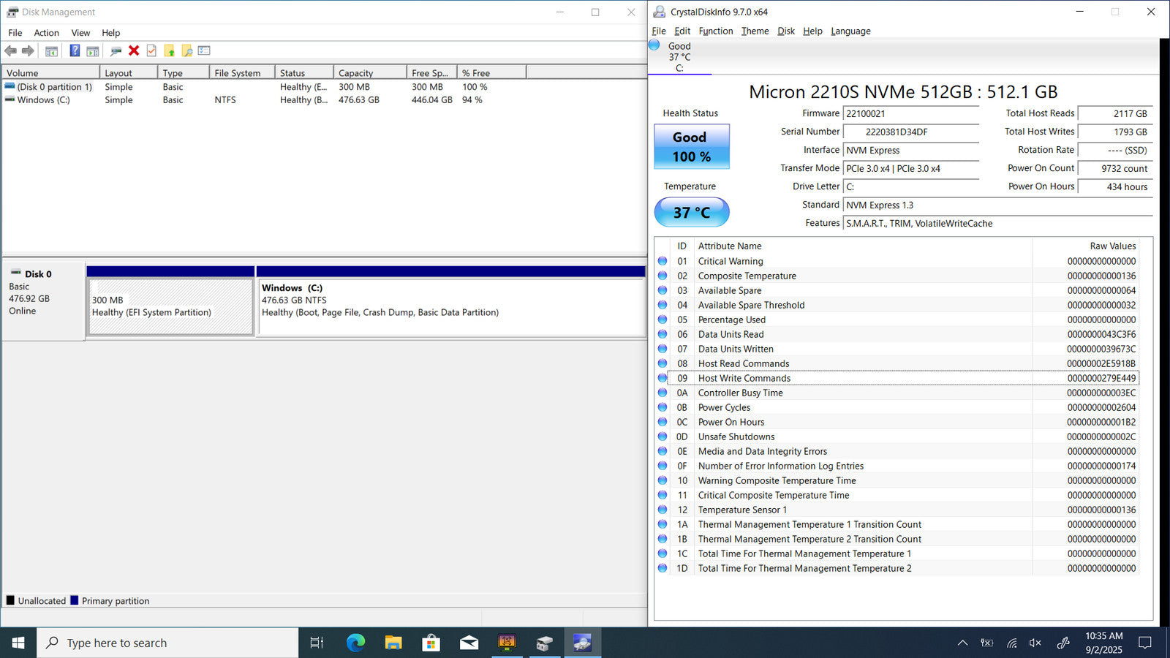Open the notification center icon
Viewport: 1170px width, 658px height.
pyautogui.click(x=1145, y=643)
